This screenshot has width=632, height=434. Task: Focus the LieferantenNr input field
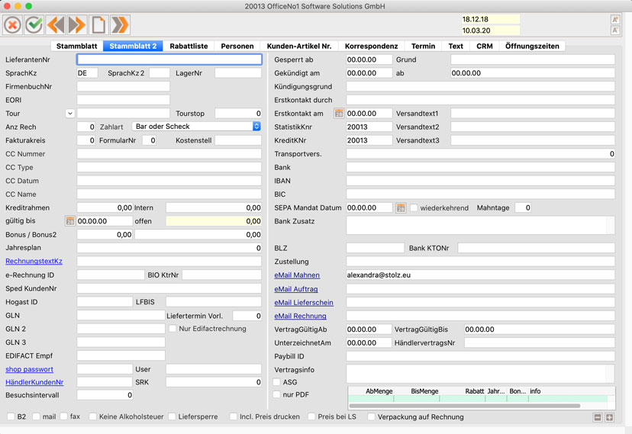click(169, 59)
